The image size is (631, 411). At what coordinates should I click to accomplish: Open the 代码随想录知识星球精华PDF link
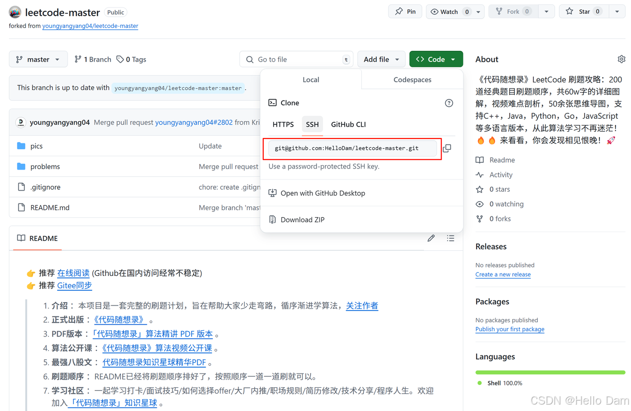tap(154, 363)
